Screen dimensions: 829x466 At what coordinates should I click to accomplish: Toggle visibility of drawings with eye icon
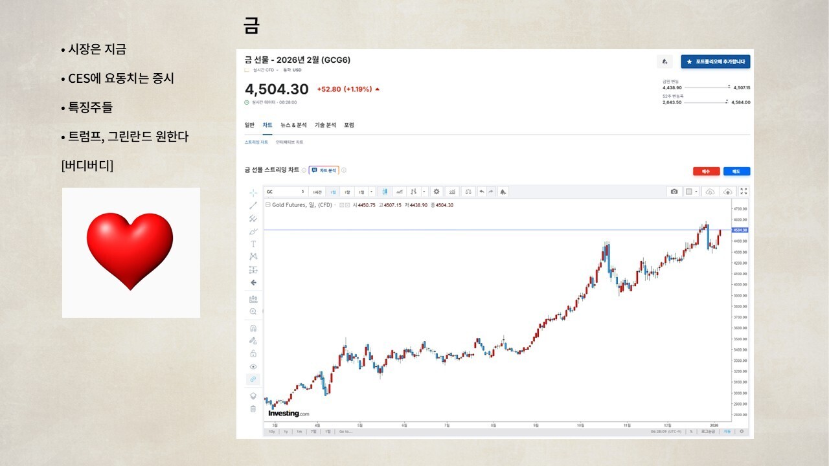point(253,366)
